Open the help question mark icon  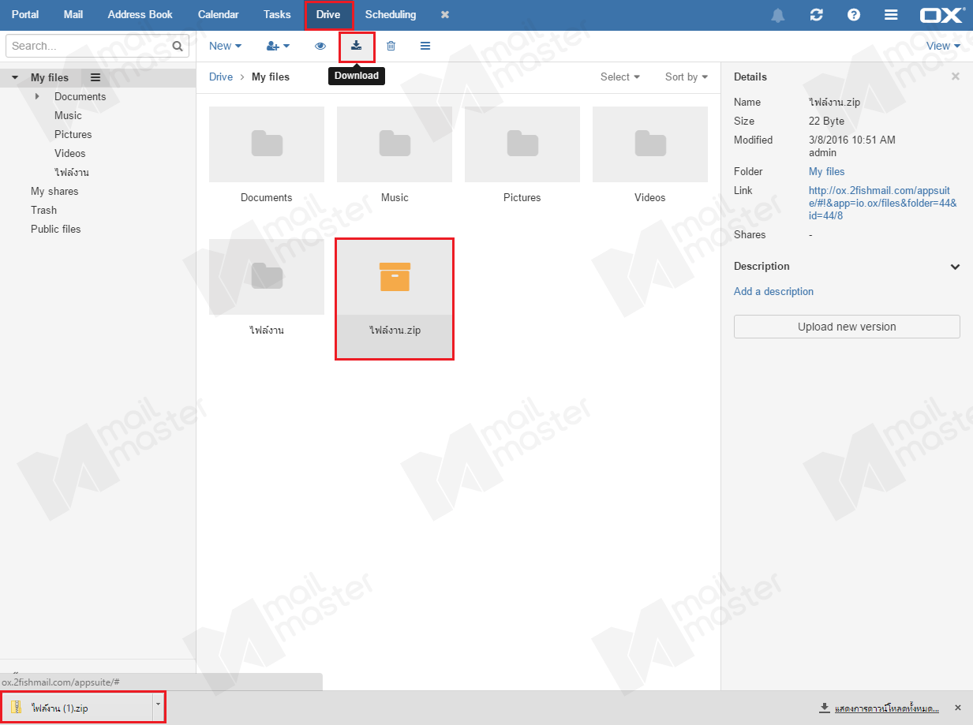854,15
